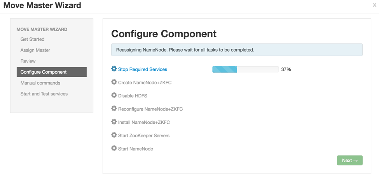The width and height of the screenshot is (379, 180).
Task: Click gear icon beside Create NameNode+ZKFC
Action: tap(114, 82)
